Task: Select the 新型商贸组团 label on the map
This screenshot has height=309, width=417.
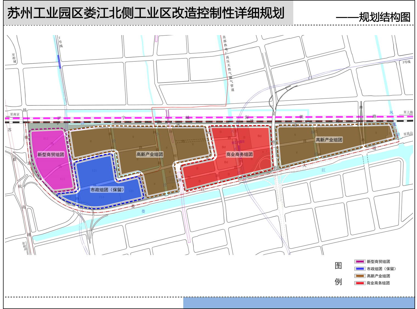Action: pos(51,155)
